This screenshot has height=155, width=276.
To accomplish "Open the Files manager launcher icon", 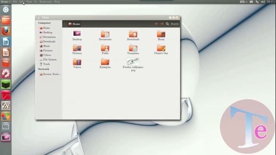I will click(x=6, y=20).
